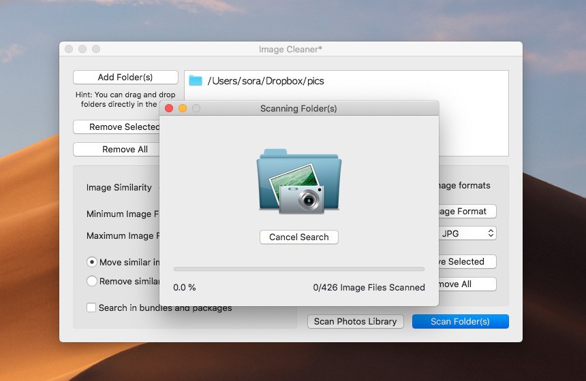Close the Scanning Folder(s) dialog with red button
586x381 pixels.
[169, 108]
